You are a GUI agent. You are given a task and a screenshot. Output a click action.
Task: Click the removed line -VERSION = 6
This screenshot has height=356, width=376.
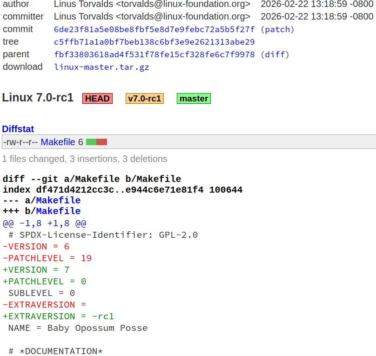(x=36, y=247)
